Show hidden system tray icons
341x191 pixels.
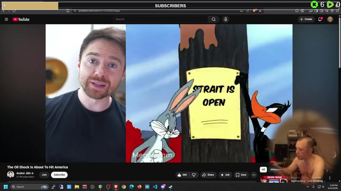coord(308,187)
